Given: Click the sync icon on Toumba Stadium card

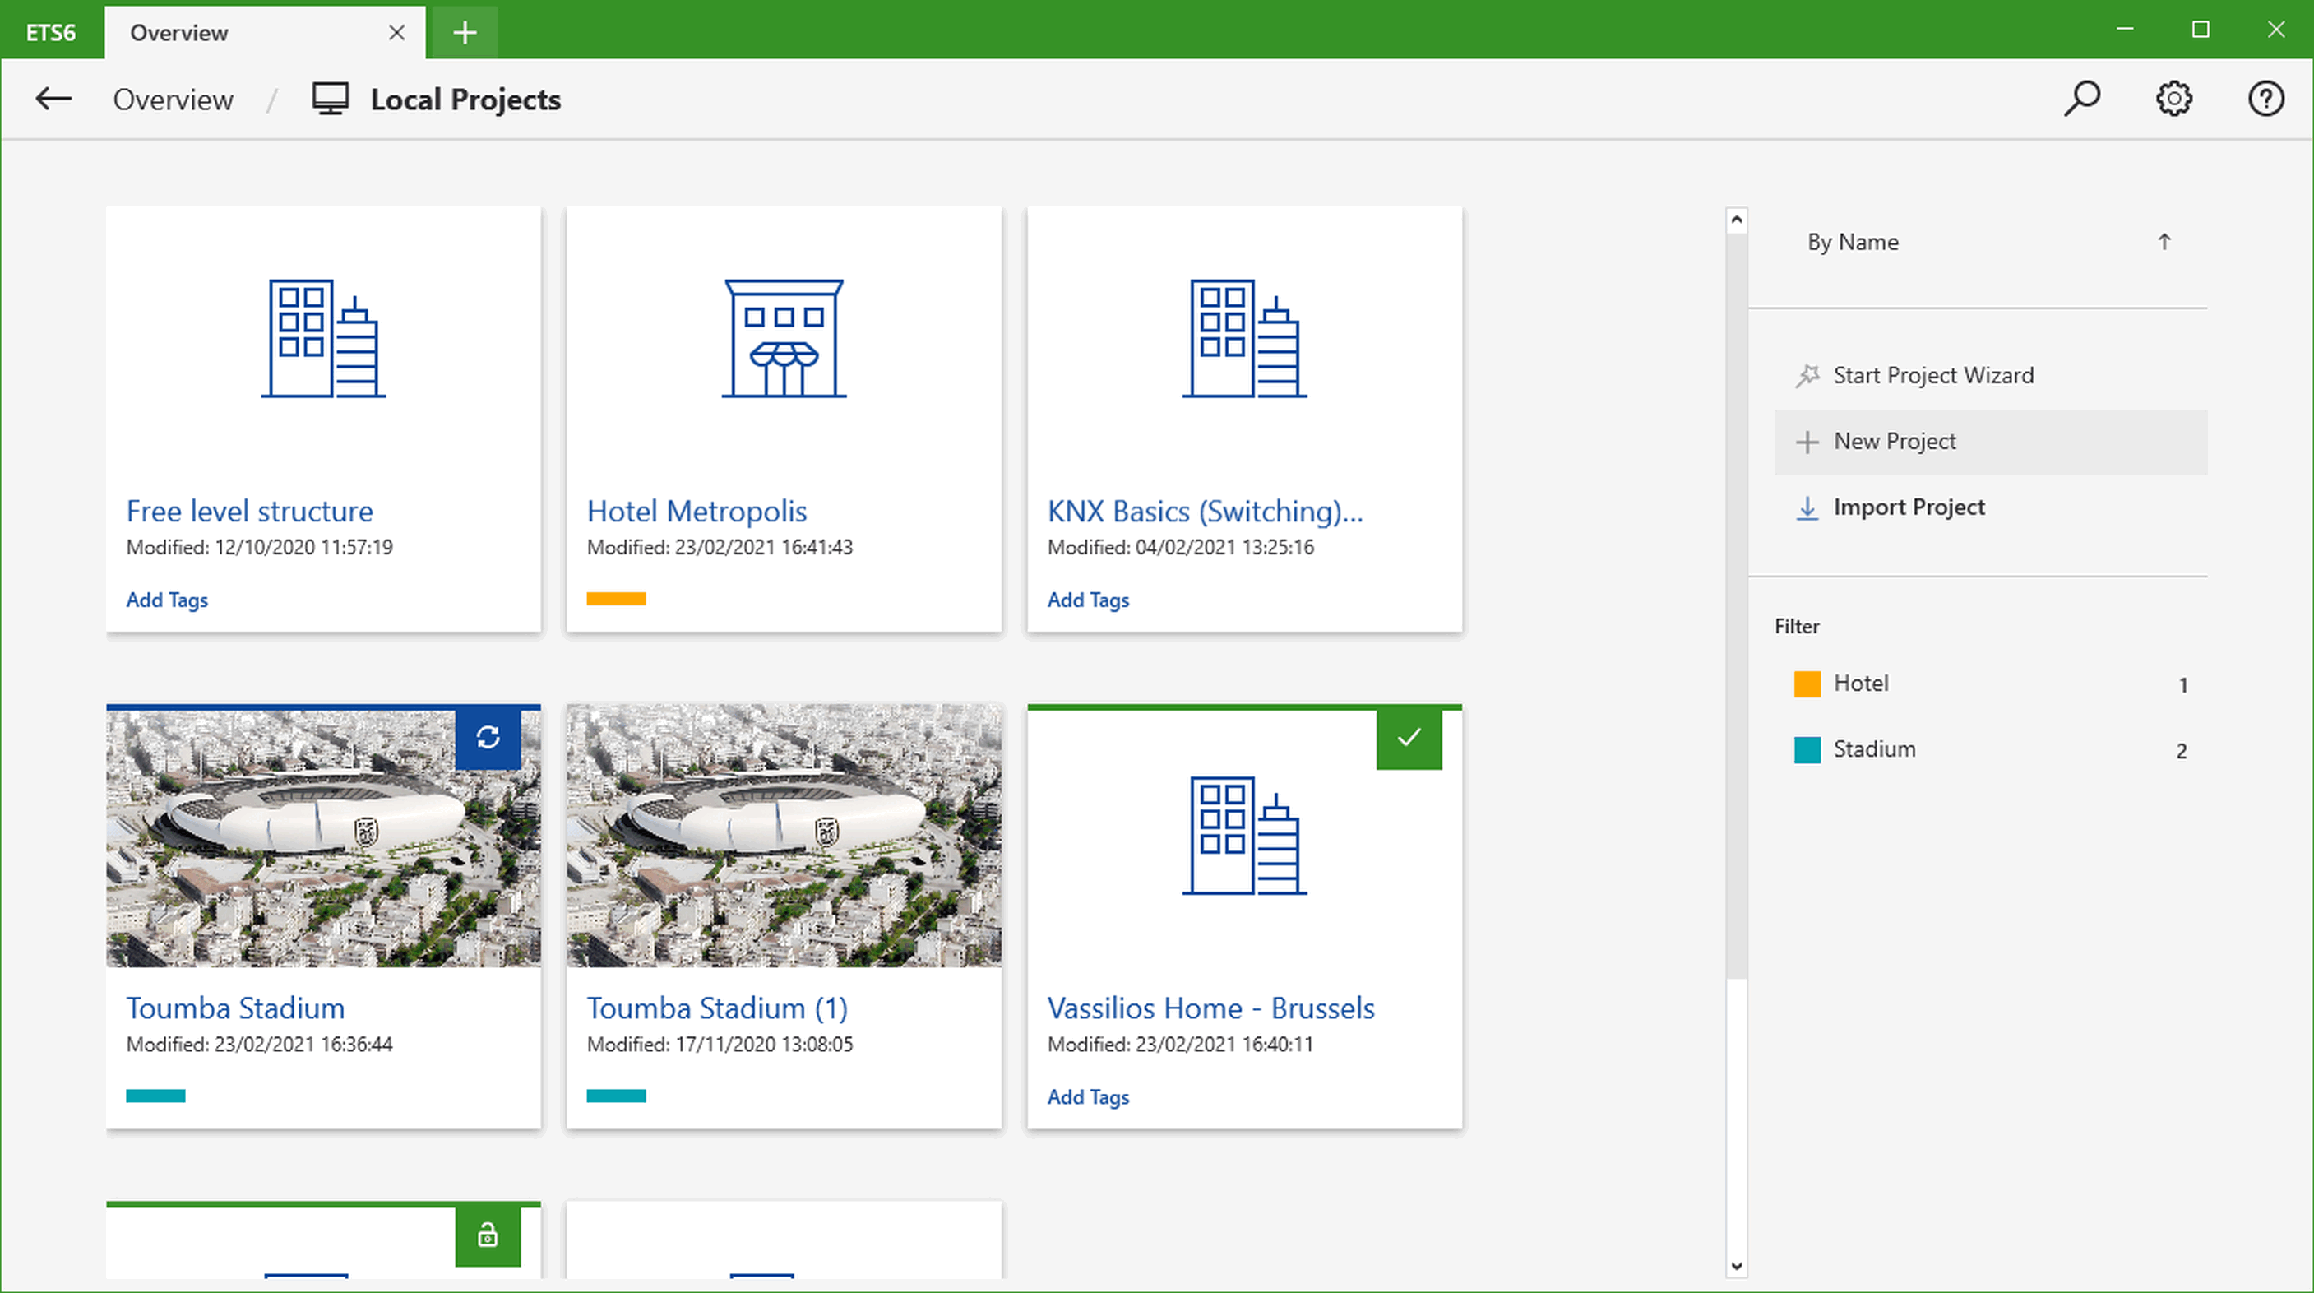Looking at the screenshot, I should [x=488, y=738].
